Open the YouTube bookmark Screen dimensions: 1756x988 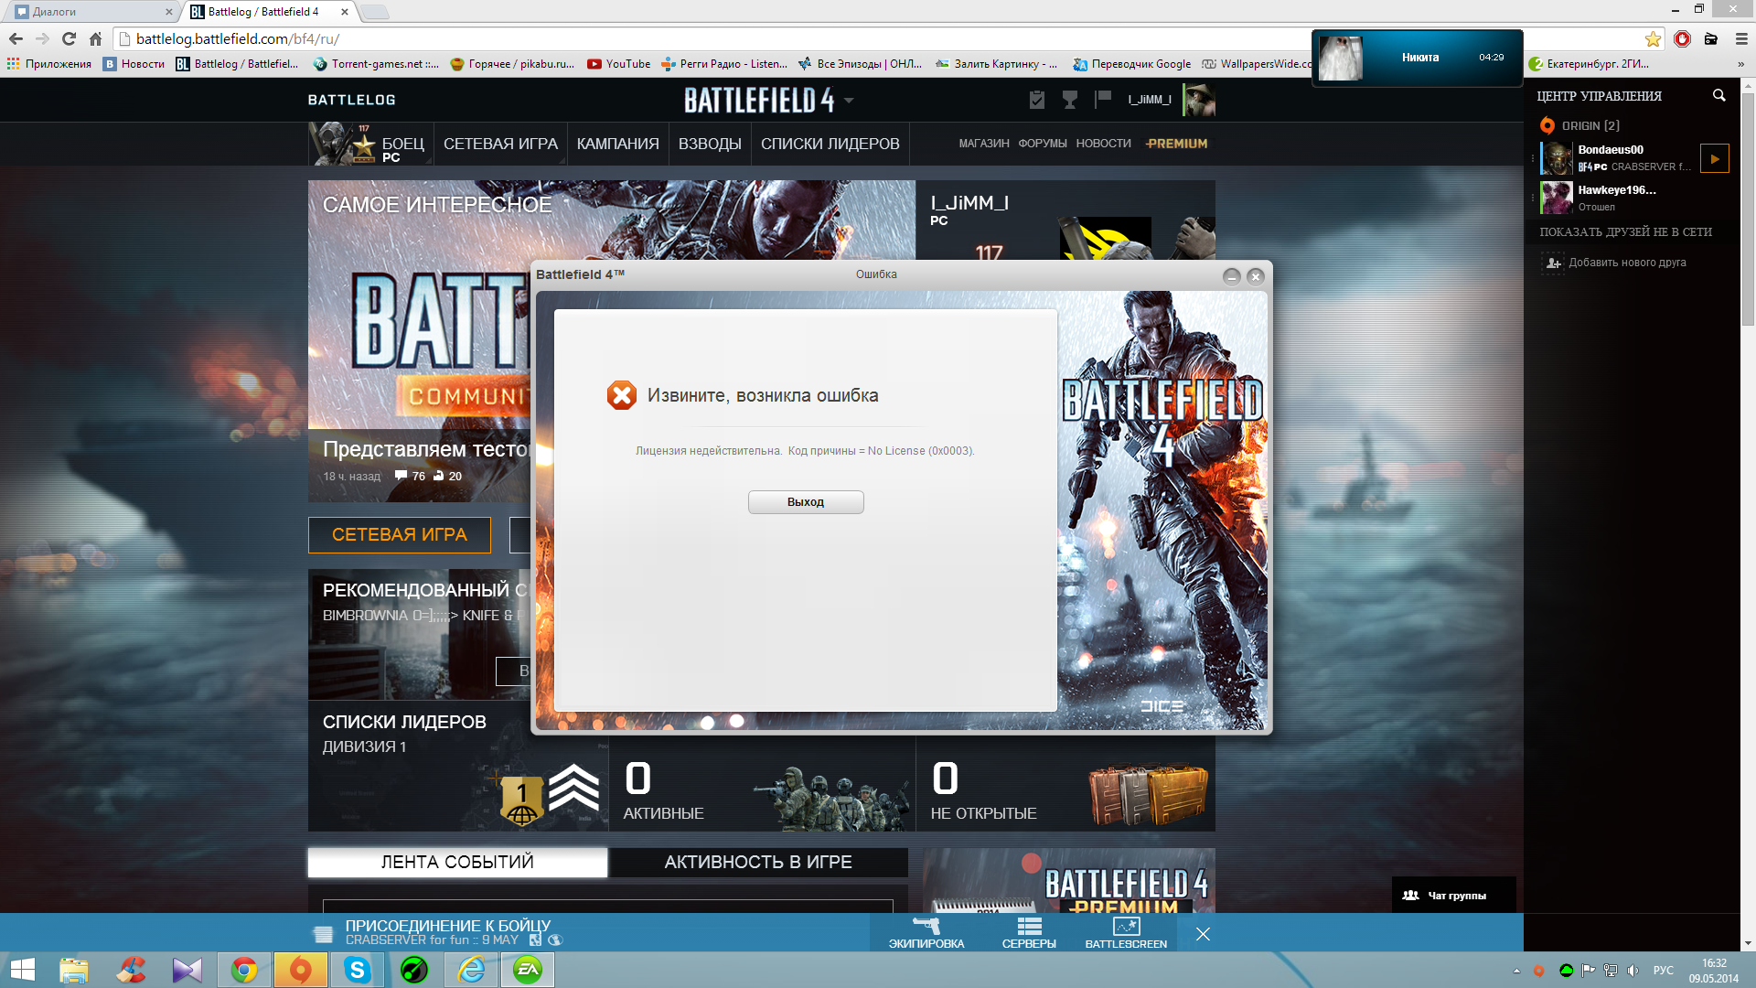coord(619,64)
